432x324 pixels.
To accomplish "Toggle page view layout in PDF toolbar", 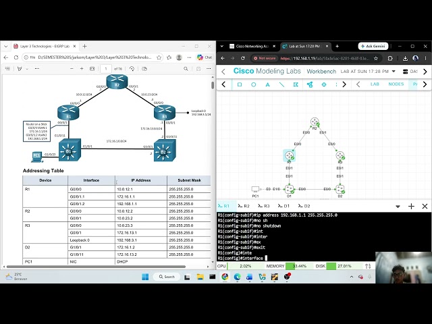I will point(144,69).
